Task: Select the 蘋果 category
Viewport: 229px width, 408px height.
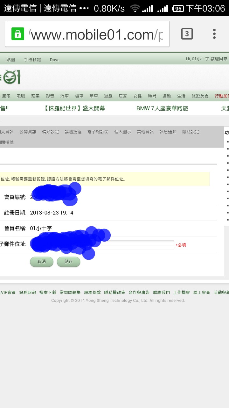Action: (35, 96)
